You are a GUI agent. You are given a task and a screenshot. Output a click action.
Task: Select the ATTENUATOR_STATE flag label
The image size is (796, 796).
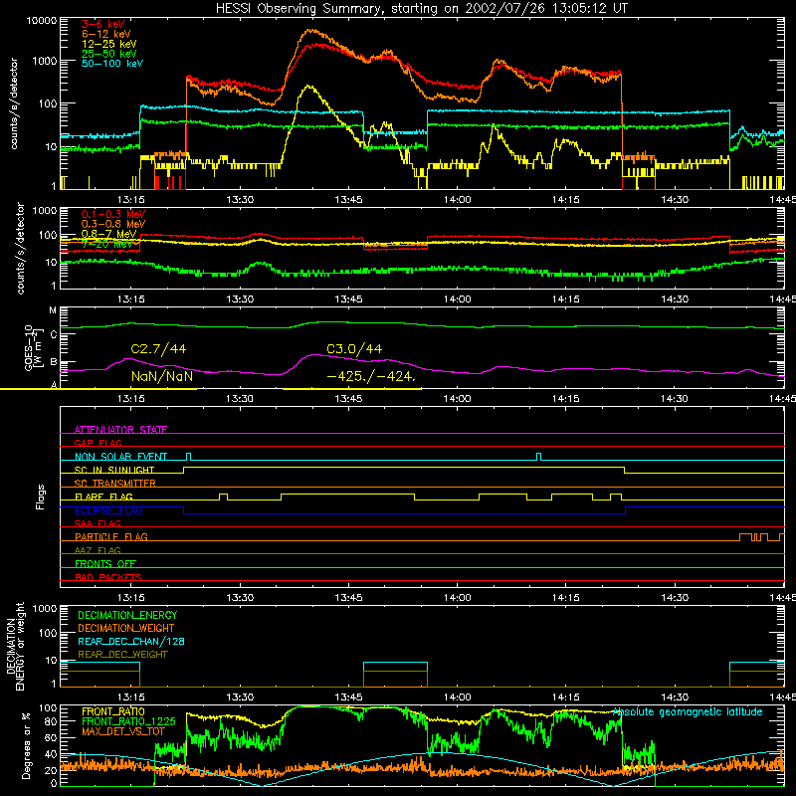pos(120,430)
